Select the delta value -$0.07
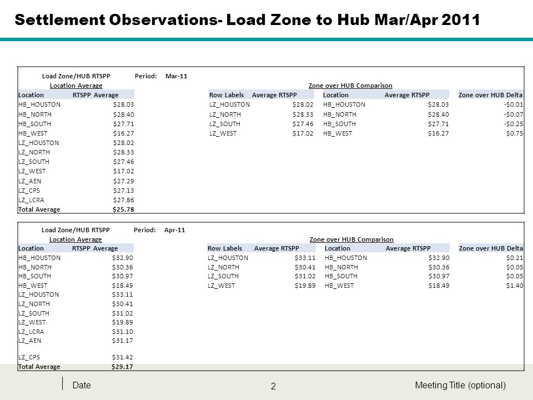Screen dimensions: 533x400 [x=514, y=114]
